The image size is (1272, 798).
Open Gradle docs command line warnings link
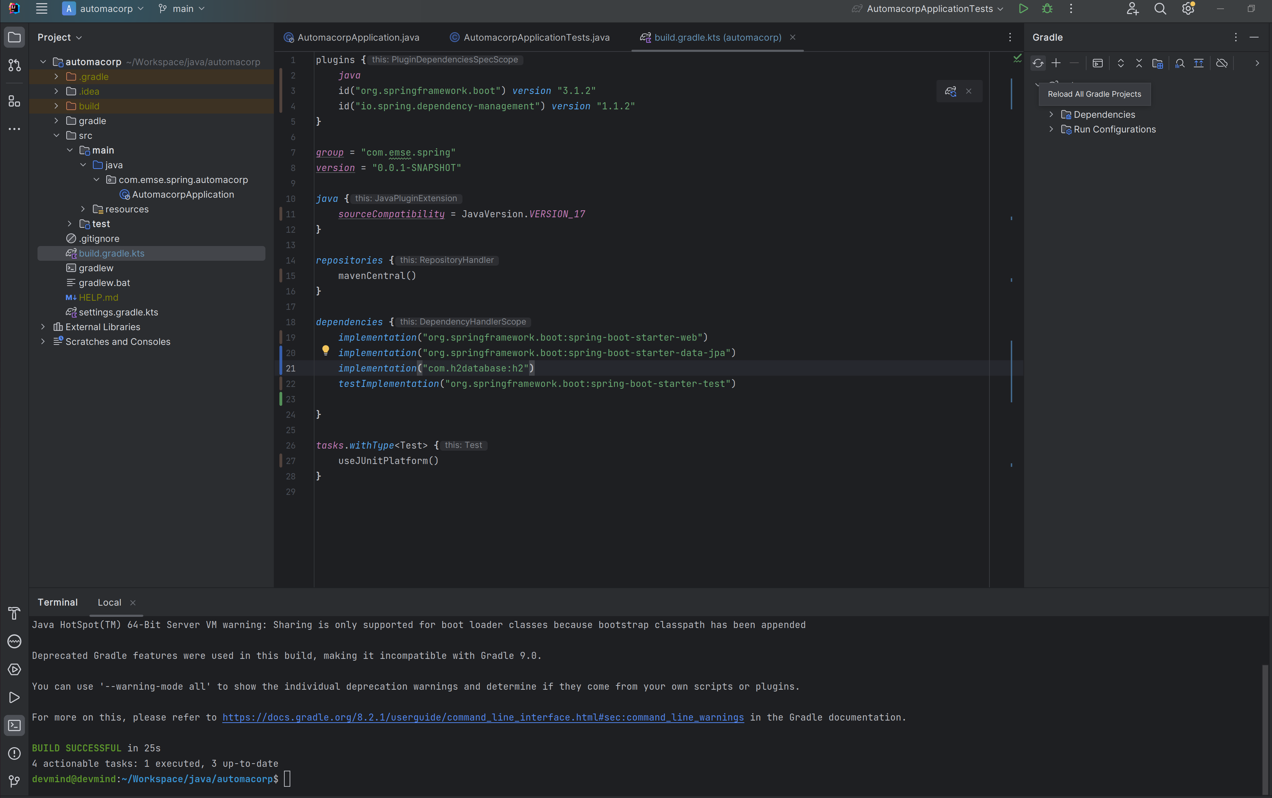point(483,717)
